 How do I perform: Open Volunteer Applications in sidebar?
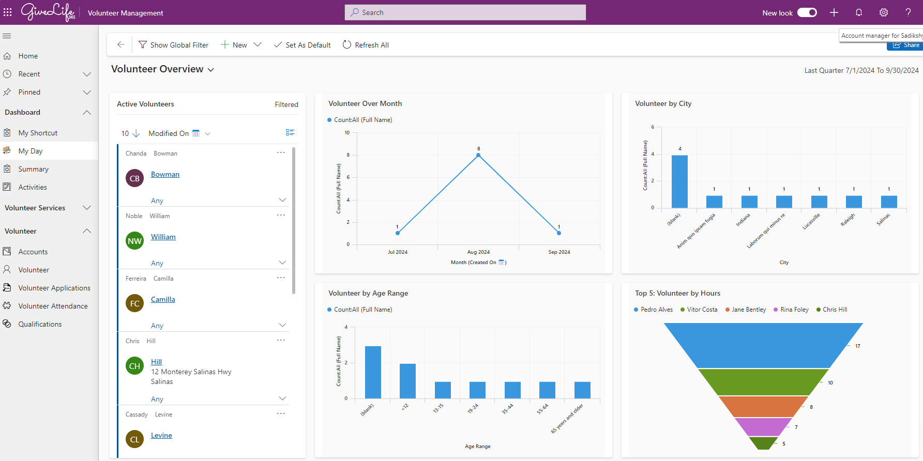tap(54, 288)
